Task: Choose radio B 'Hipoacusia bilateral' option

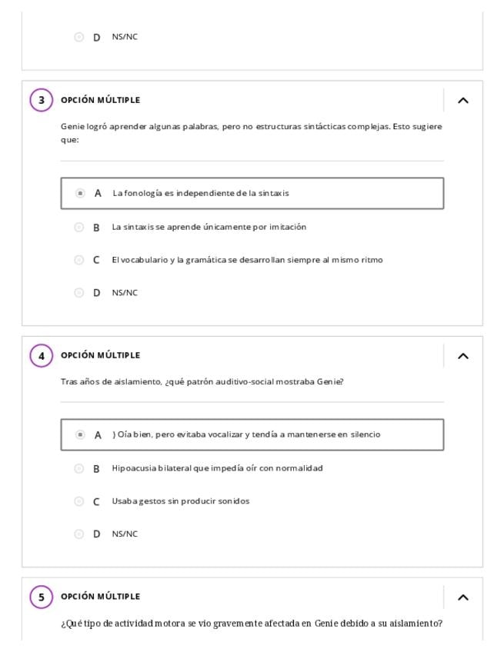Action: point(78,468)
